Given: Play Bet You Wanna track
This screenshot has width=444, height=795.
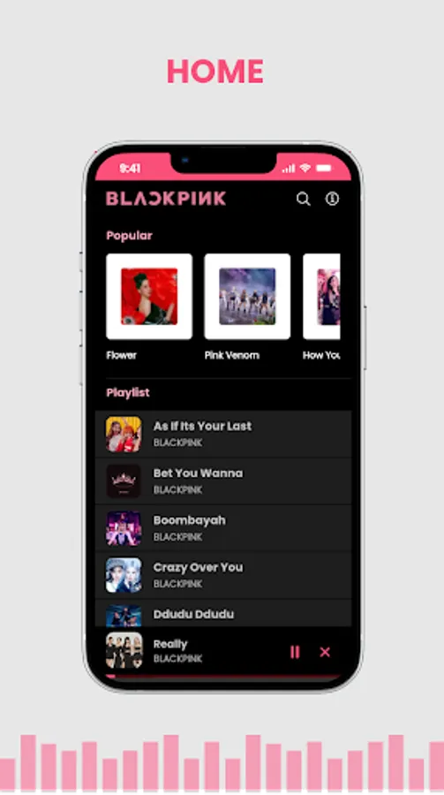Looking at the screenshot, I should [x=223, y=481].
